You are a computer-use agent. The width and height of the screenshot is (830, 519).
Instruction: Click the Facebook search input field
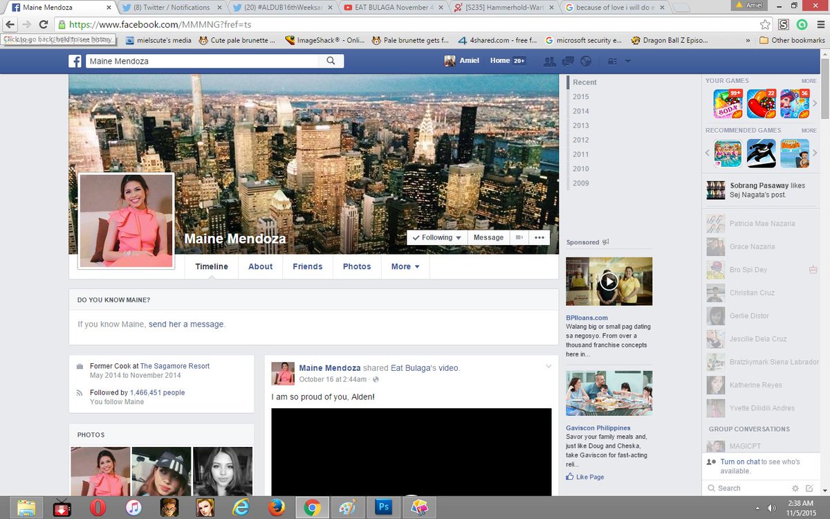point(203,61)
